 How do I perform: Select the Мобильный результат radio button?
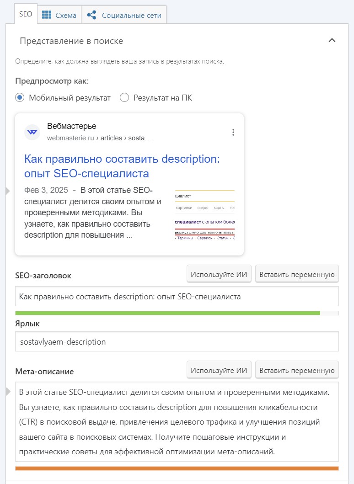pos(20,98)
